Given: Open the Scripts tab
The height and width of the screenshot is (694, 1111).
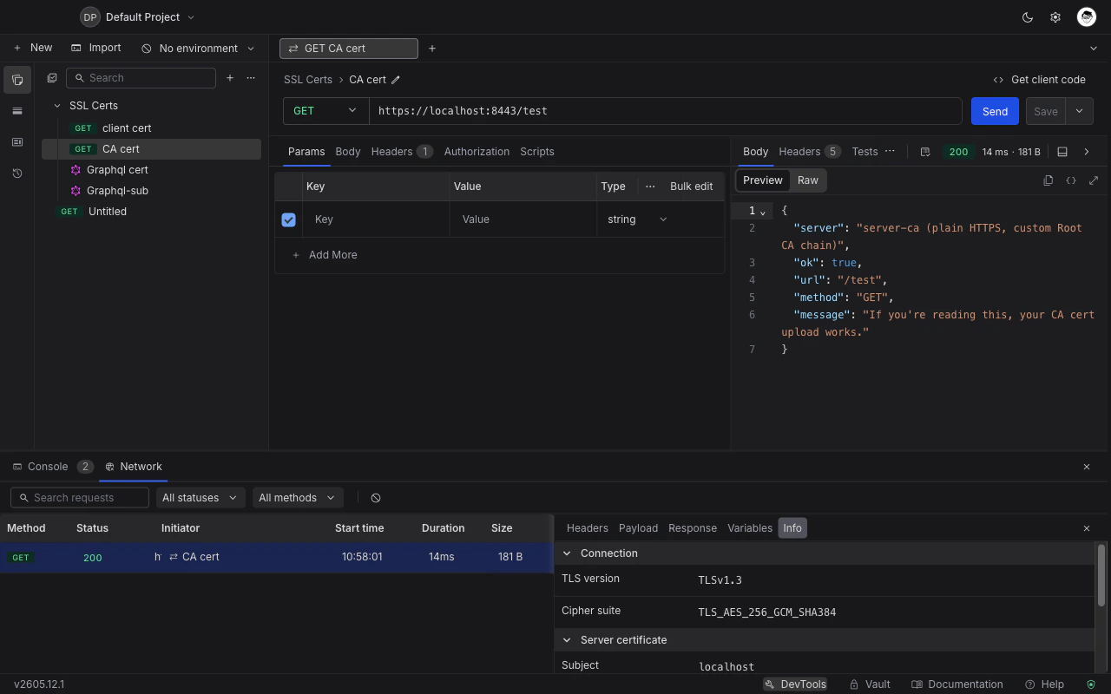Looking at the screenshot, I should 537,152.
